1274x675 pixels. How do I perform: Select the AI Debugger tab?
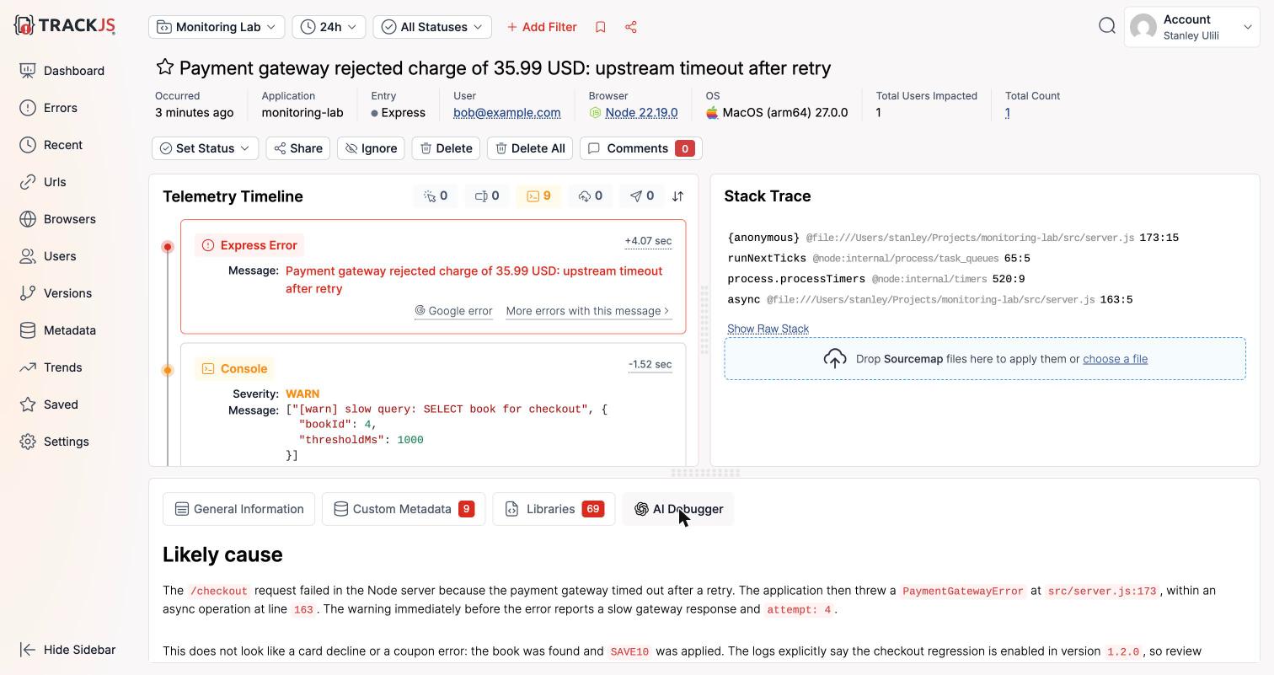(x=678, y=509)
